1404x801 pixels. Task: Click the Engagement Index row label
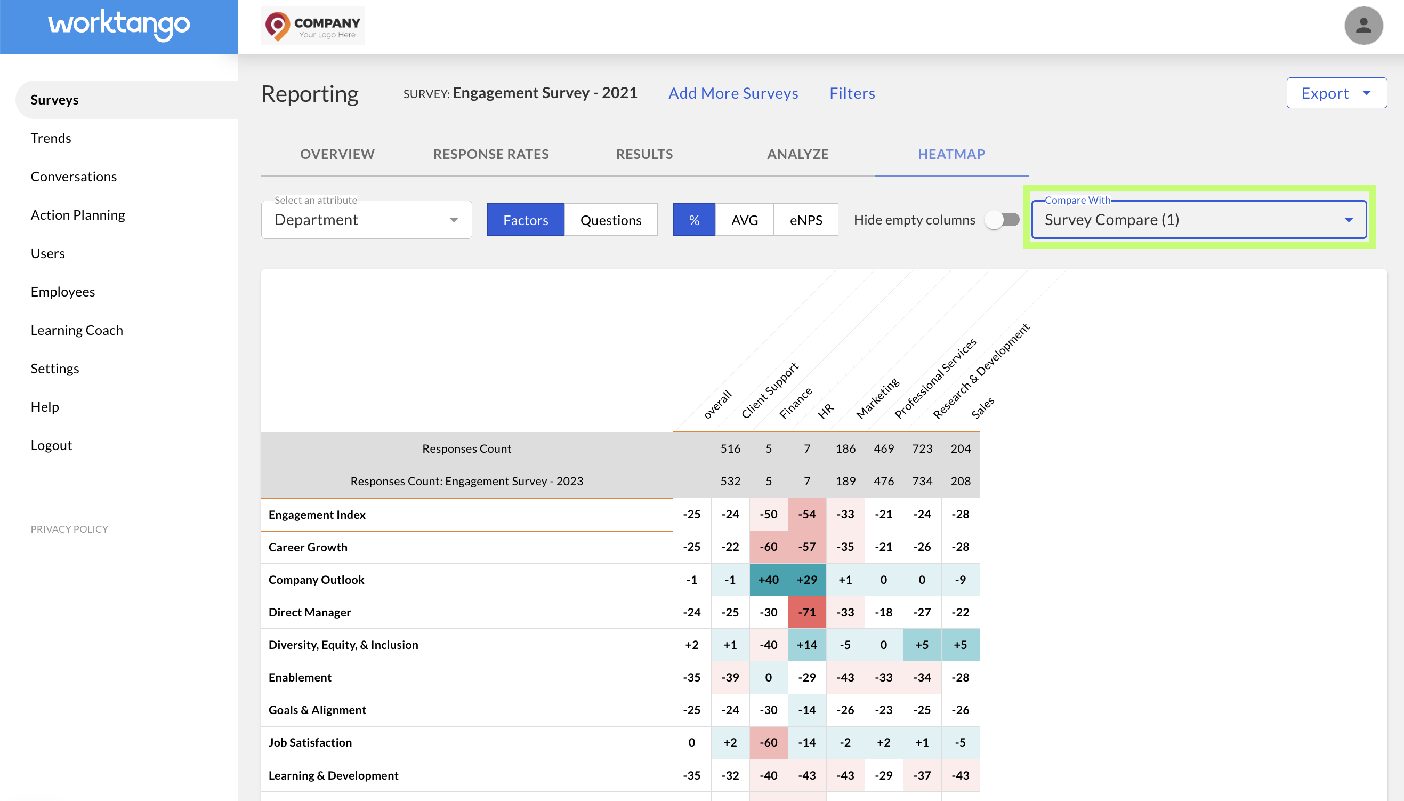coord(317,515)
